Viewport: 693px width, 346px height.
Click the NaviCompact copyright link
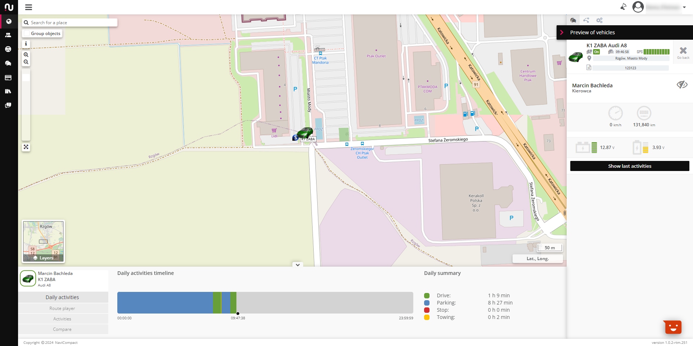click(x=66, y=343)
